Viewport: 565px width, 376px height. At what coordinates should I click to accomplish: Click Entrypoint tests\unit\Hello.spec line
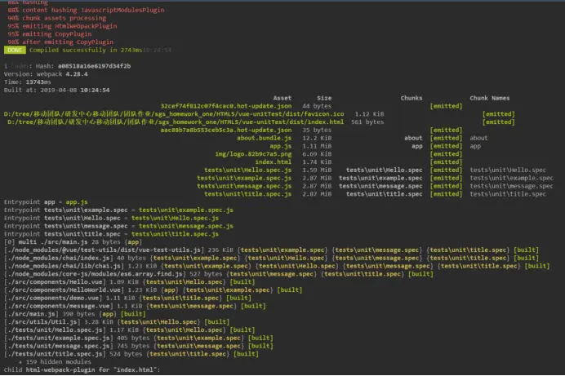pyautogui.click(x=111, y=218)
